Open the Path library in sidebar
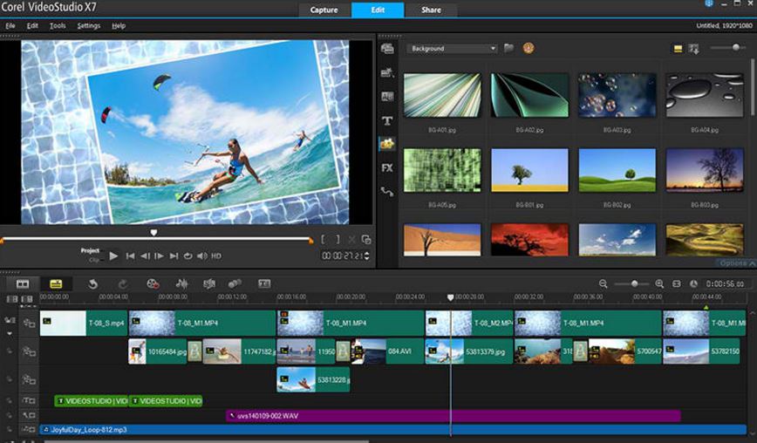Image resolution: width=757 pixels, height=443 pixels. (x=387, y=191)
